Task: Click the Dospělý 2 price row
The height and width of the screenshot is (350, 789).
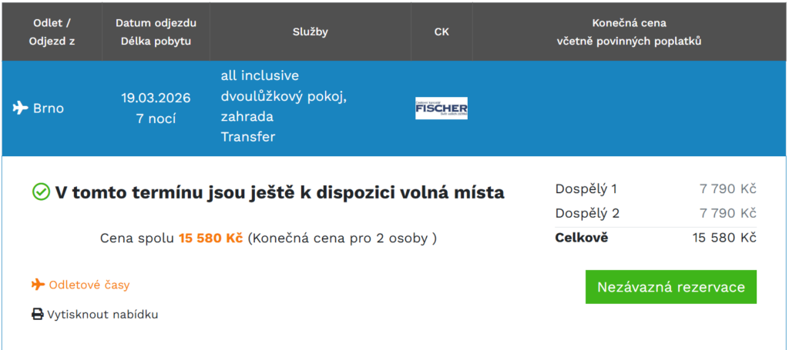Action: [655, 213]
